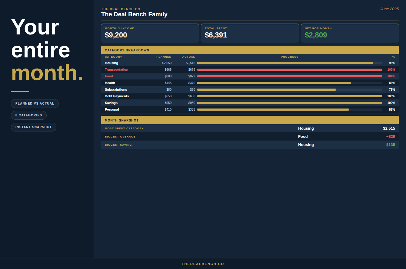This screenshot has height=269, width=406.
Task: Click the INSTANT SNAPSHOT pill
Action: (x=34, y=127)
